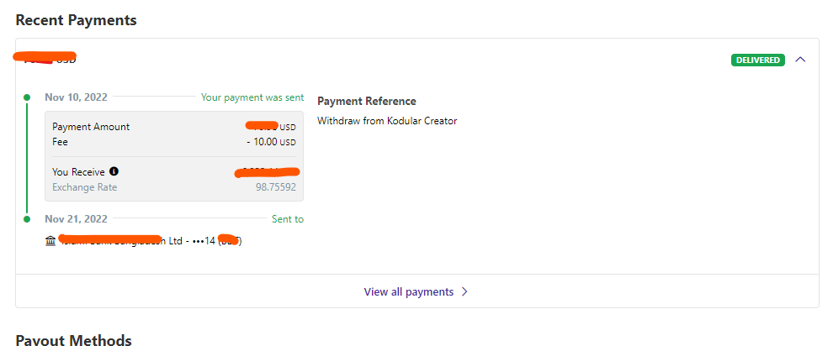833x346 pixels.
Task: Click the bank building icon
Action: [x=50, y=241]
